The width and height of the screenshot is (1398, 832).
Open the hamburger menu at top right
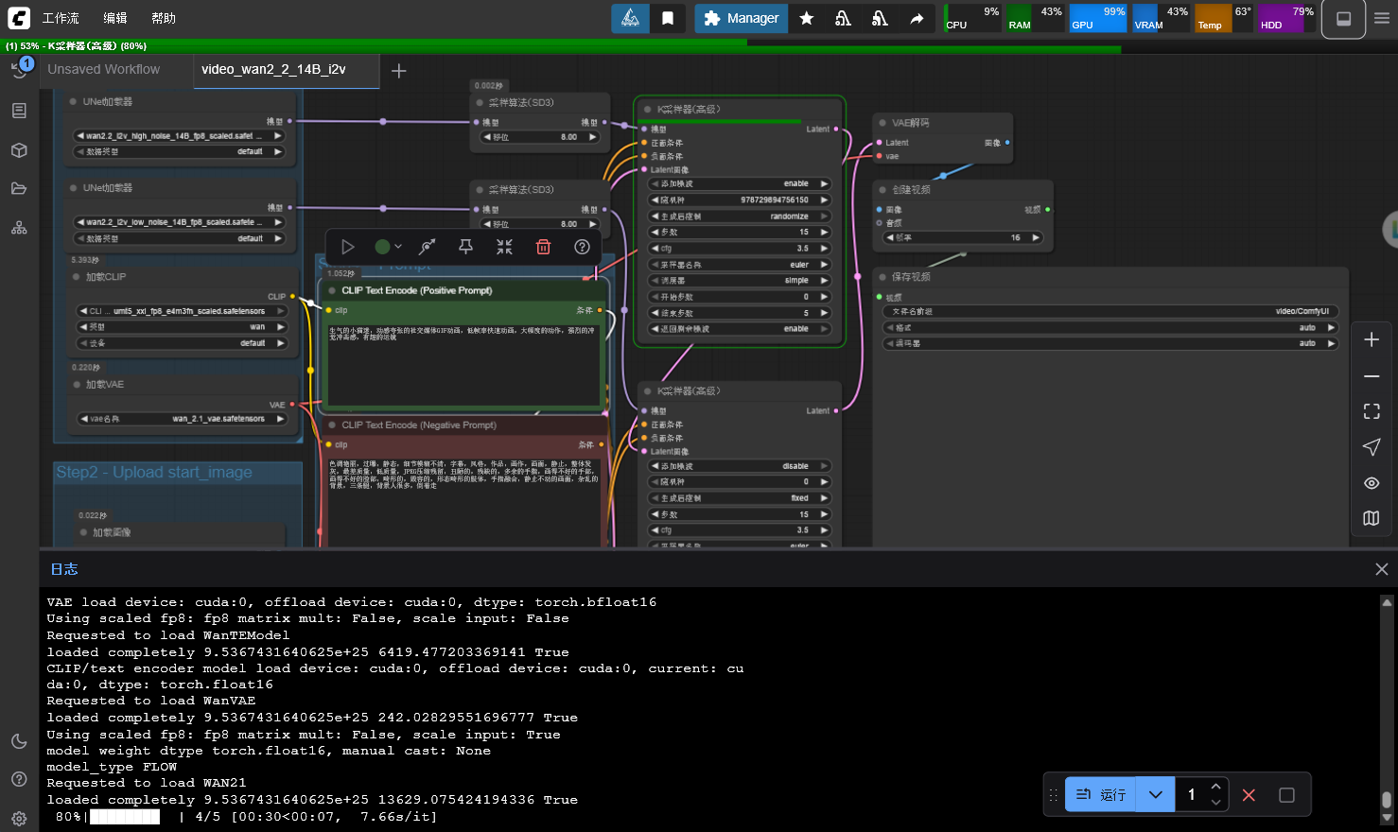[x=1382, y=18]
